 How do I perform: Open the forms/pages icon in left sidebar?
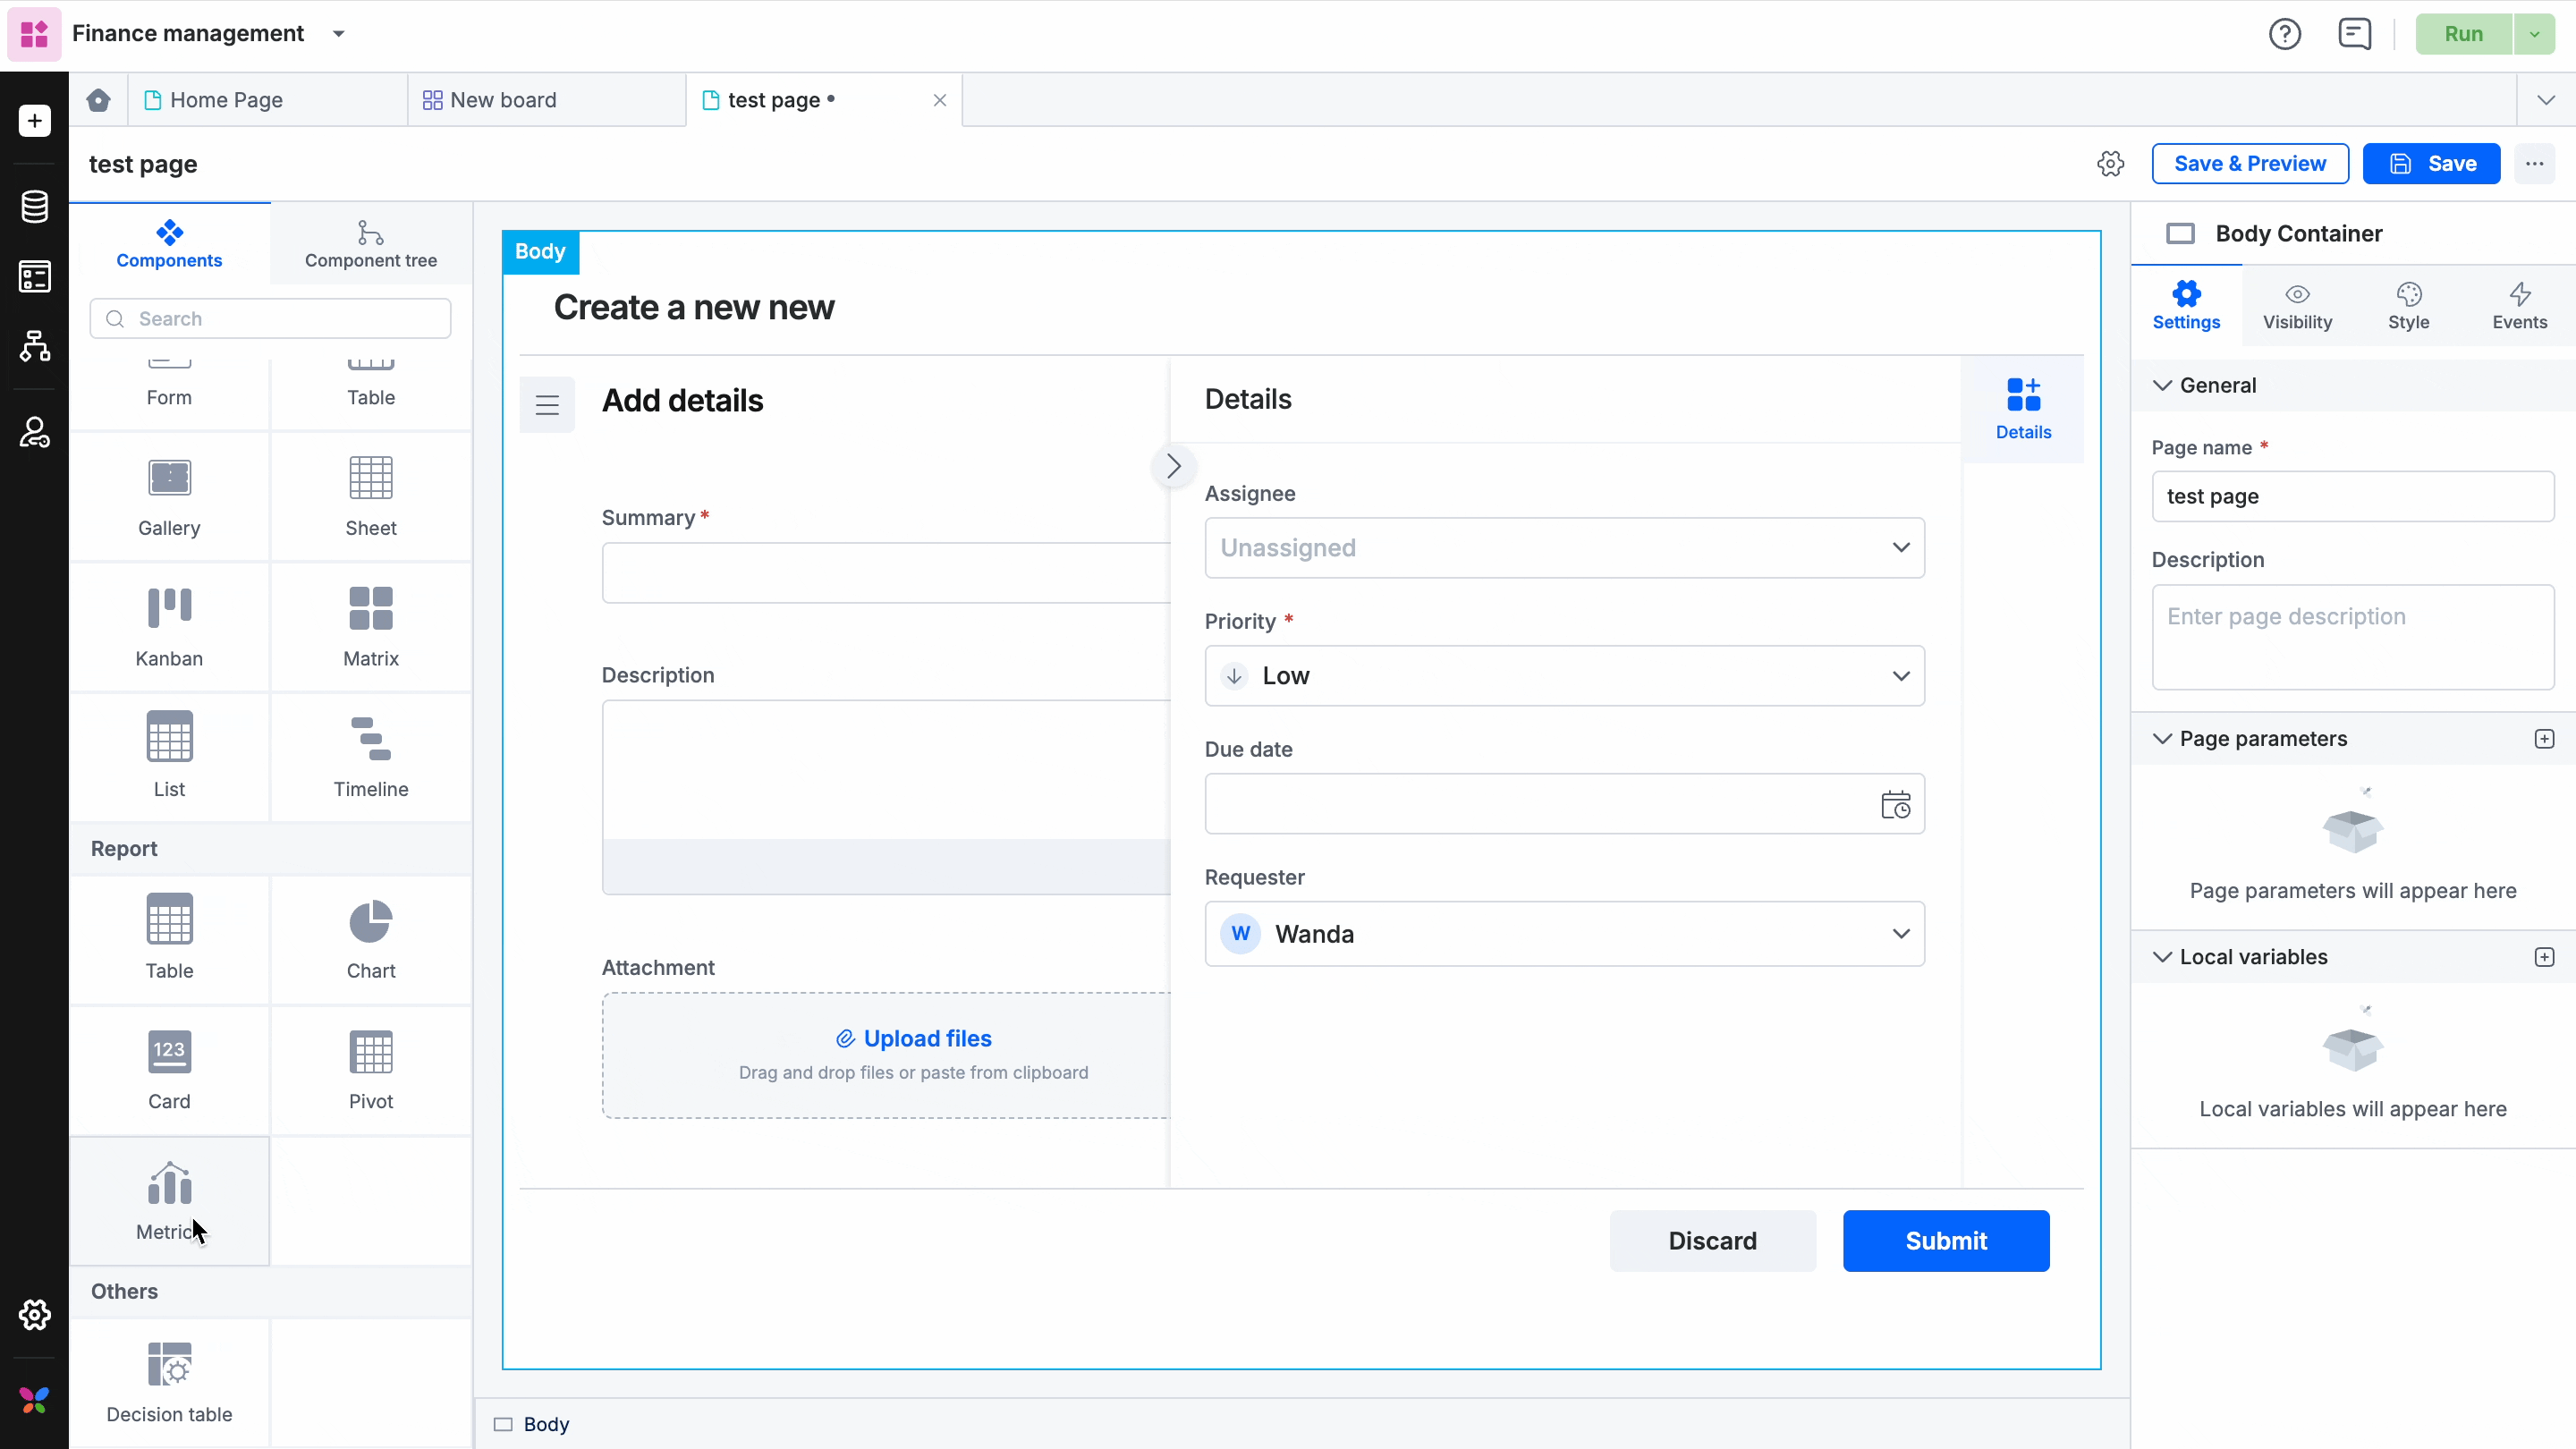pos(35,277)
